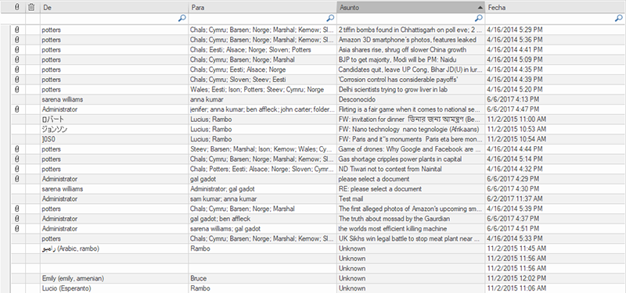Click the Para column filter field
Image resolution: width=626 pixels, height=293 pixels.
point(263,18)
